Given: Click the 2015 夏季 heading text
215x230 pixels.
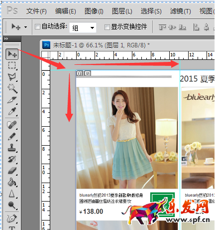Looking at the screenshot, I should (197, 79).
